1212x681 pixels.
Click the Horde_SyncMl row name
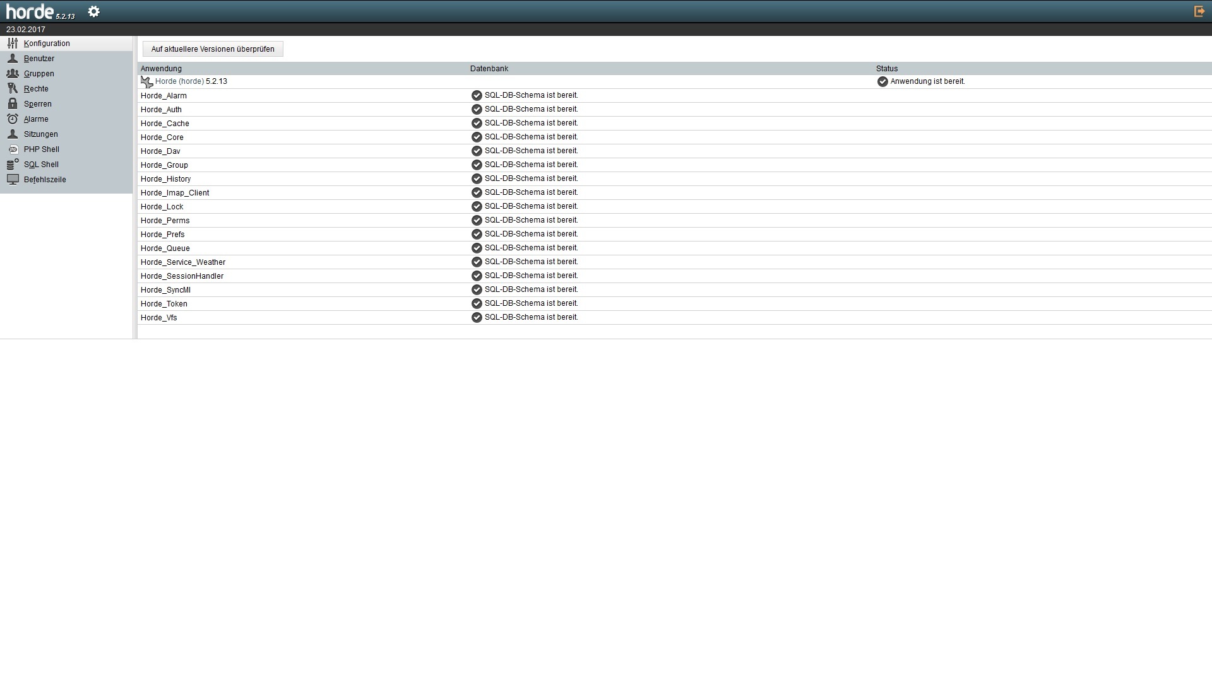(165, 290)
